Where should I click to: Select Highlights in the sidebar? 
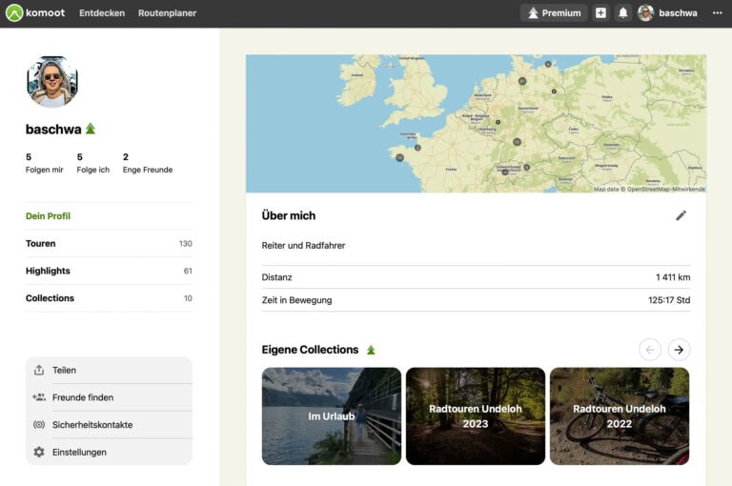(x=109, y=271)
